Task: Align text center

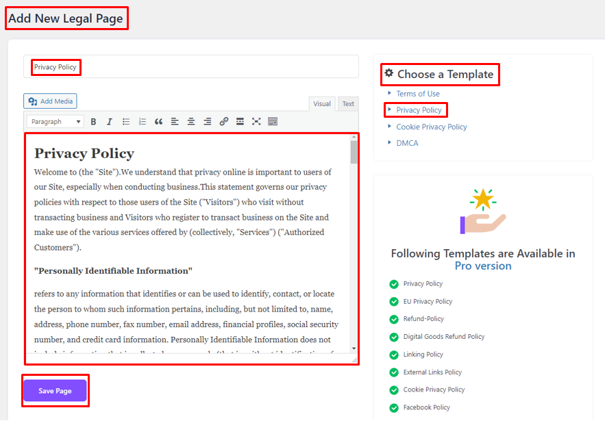Action: (191, 122)
